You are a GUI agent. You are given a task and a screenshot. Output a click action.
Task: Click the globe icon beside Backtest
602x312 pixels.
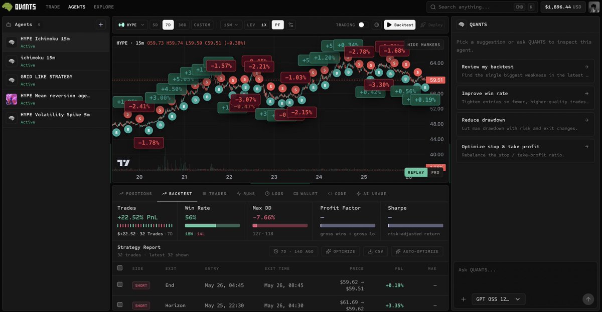tap(376, 25)
